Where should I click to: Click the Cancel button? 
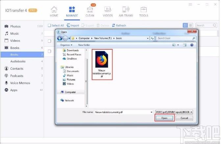(x=184, y=118)
